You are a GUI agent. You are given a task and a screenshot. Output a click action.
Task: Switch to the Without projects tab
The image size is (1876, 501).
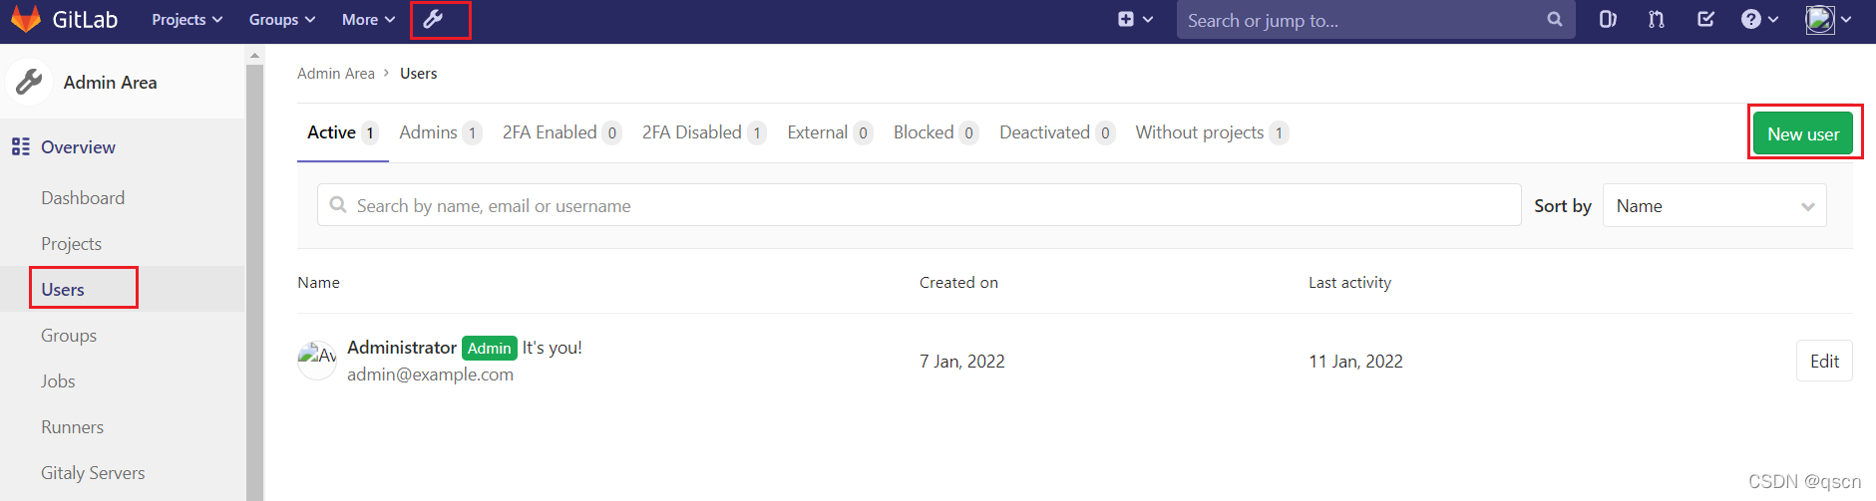click(x=1212, y=132)
